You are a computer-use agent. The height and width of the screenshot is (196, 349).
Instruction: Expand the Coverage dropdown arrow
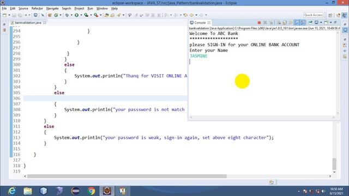91,15
